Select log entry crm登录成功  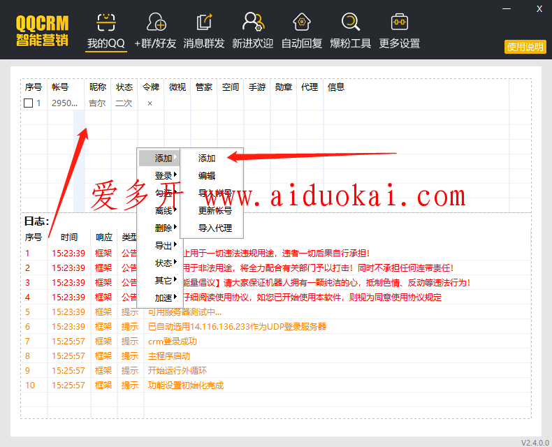click(173, 342)
